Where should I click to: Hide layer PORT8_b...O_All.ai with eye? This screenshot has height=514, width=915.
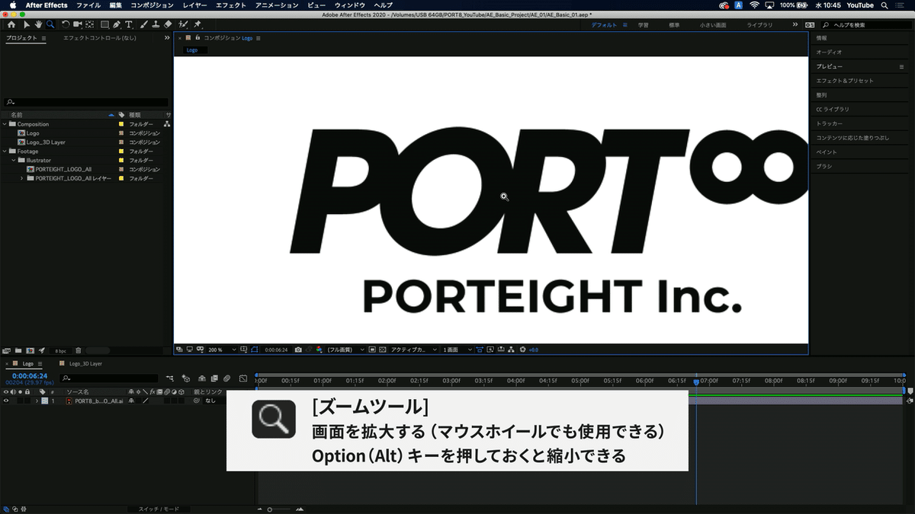6,401
